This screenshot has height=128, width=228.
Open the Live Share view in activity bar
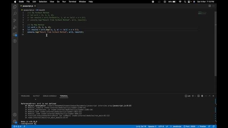(15, 41)
